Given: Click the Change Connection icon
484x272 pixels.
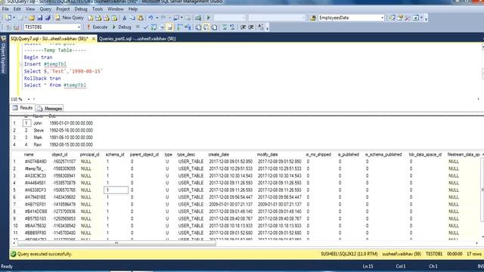Looking at the screenshot, I should pyautogui.click(x=17, y=27).
